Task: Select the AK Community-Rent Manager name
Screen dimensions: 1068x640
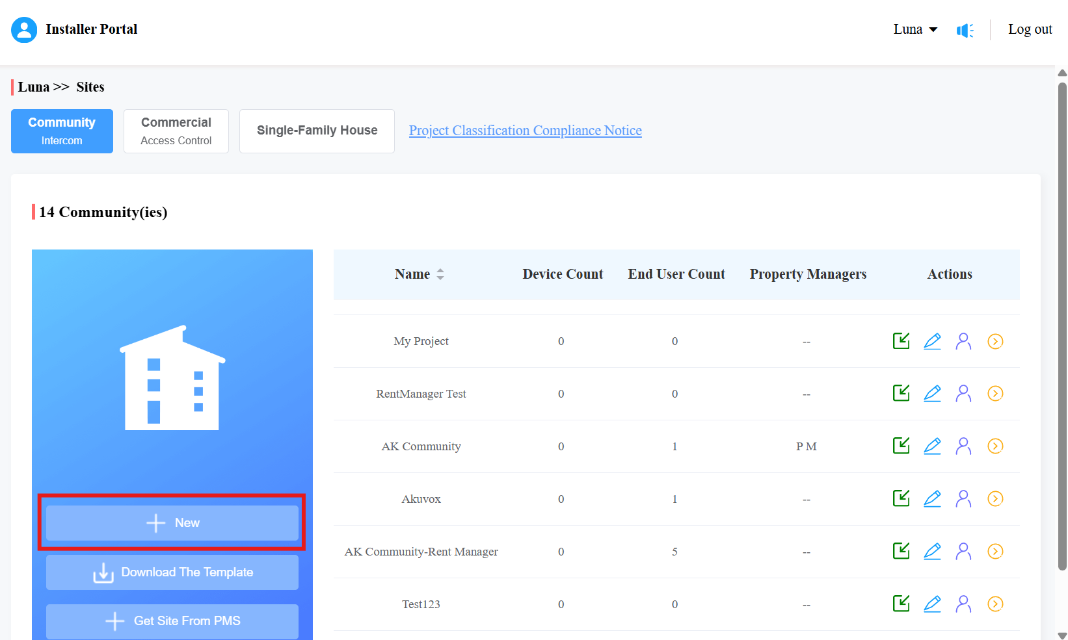Action: pos(421,552)
